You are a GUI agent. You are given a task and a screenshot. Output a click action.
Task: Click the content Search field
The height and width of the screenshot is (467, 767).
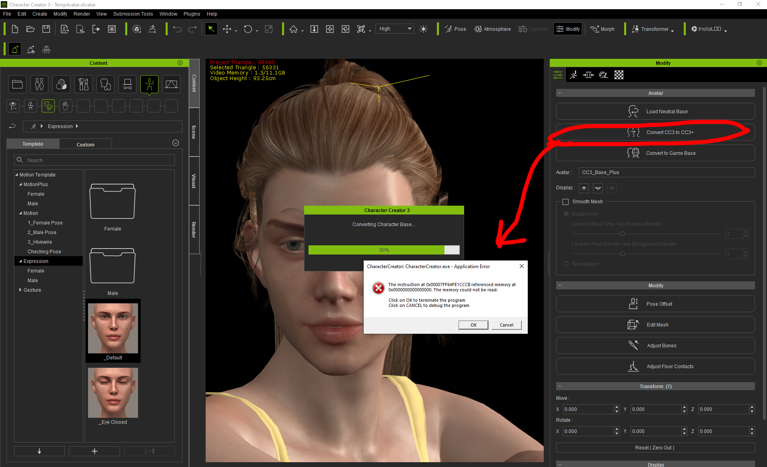[94, 160]
